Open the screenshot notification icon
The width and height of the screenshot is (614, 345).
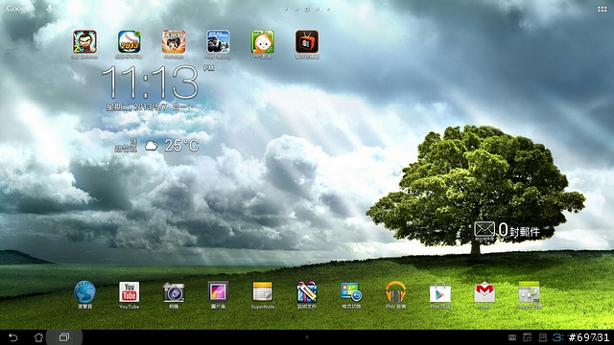coord(527,337)
